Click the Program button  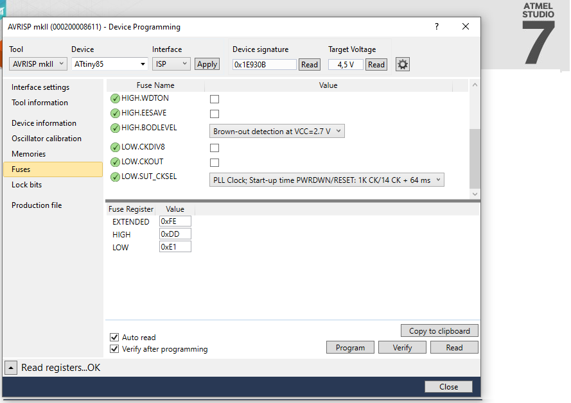click(350, 347)
